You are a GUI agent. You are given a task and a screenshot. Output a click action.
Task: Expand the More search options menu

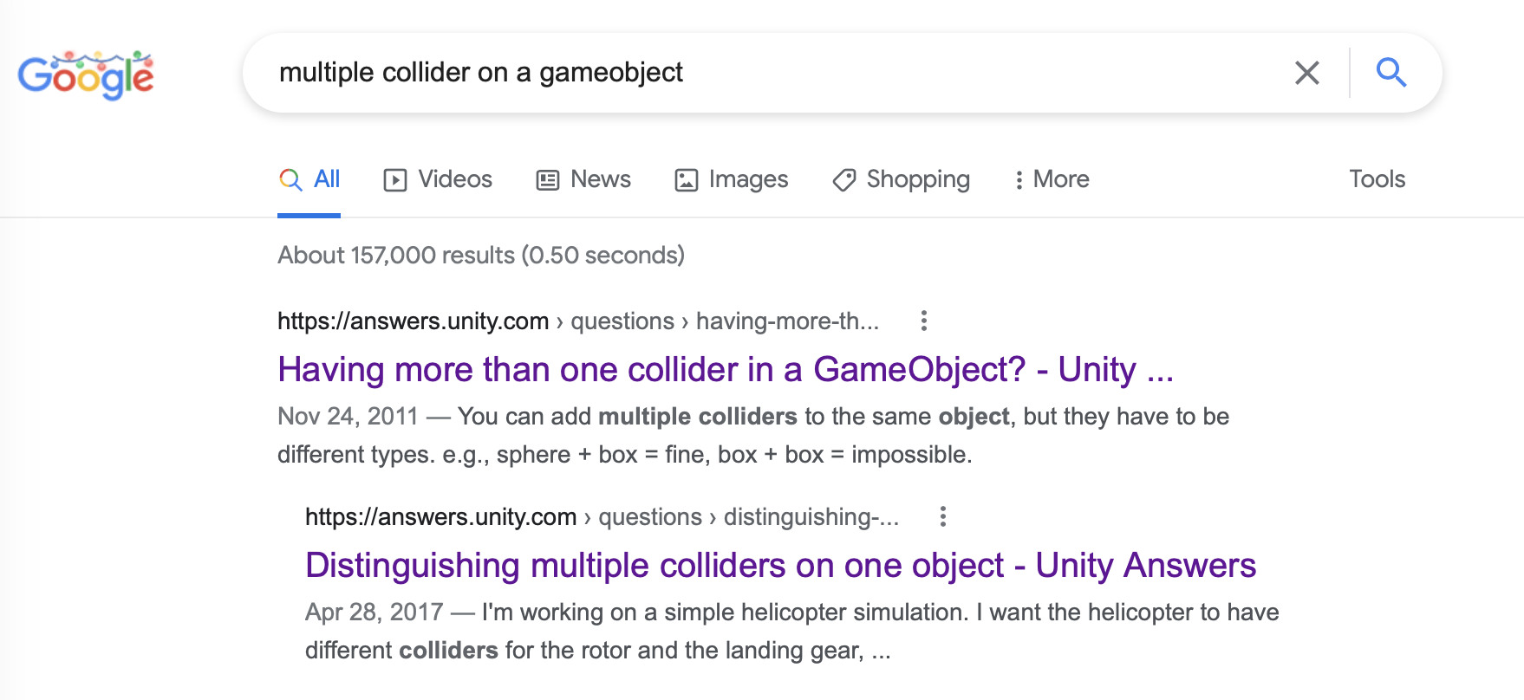(x=1051, y=179)
